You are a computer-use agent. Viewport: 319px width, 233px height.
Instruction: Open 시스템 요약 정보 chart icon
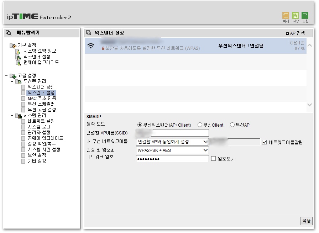tap(18, 51)
